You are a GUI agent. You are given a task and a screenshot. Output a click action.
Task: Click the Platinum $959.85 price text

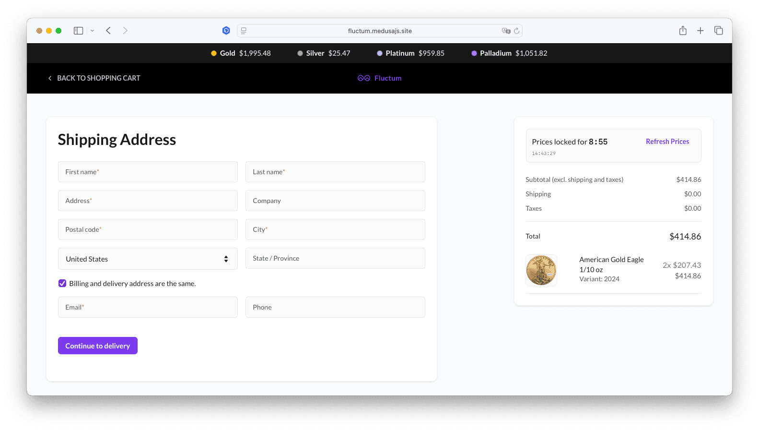click(415, 53)
